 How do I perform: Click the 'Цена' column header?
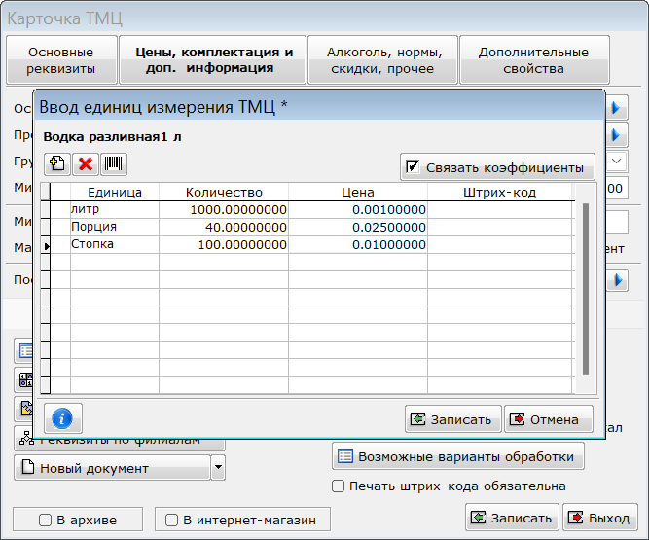pos(358,192)
